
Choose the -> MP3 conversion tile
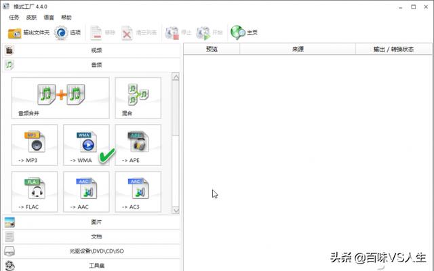coord(35,145)
